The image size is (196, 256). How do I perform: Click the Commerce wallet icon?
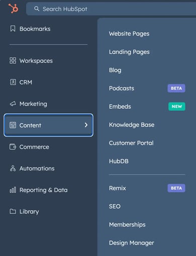13,147
